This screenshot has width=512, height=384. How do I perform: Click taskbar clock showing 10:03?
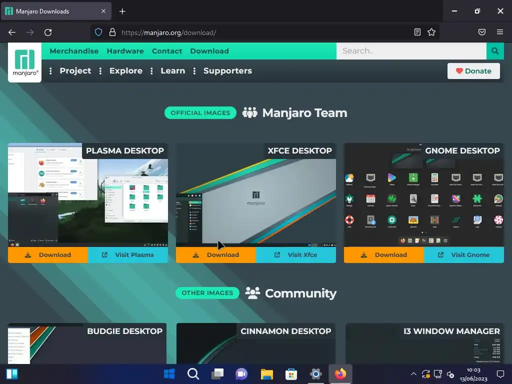473,374
